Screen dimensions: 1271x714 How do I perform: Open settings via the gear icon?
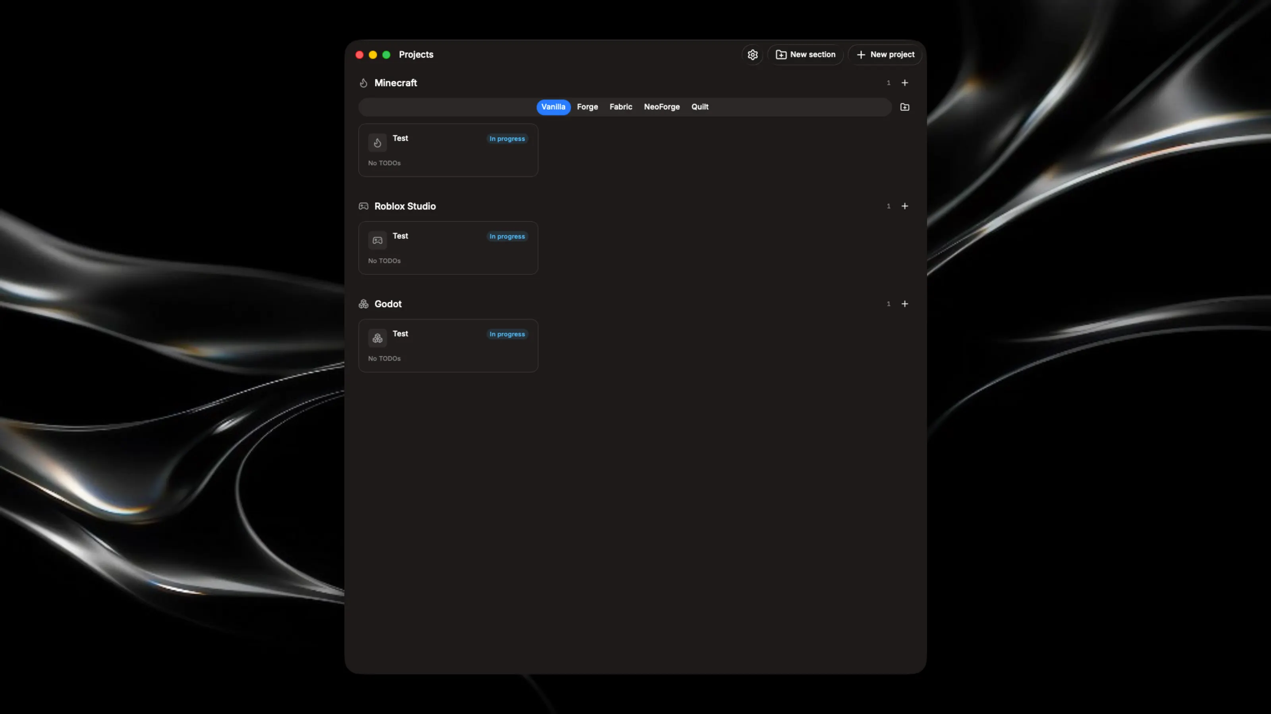[x=752, y=55]
